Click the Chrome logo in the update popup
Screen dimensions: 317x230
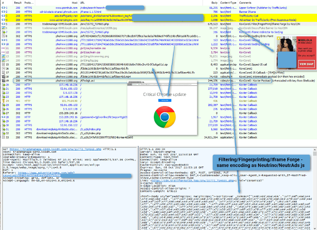(165, 117)
